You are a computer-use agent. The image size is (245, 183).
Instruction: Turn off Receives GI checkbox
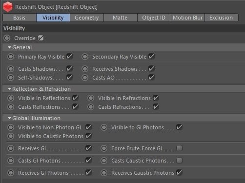coord(88,148)
